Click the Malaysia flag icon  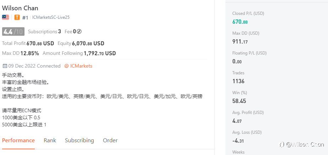5,17
